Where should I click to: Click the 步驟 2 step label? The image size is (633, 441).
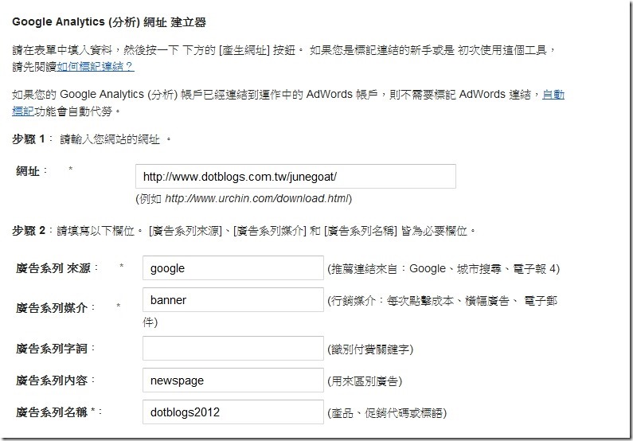coord(29,231)
